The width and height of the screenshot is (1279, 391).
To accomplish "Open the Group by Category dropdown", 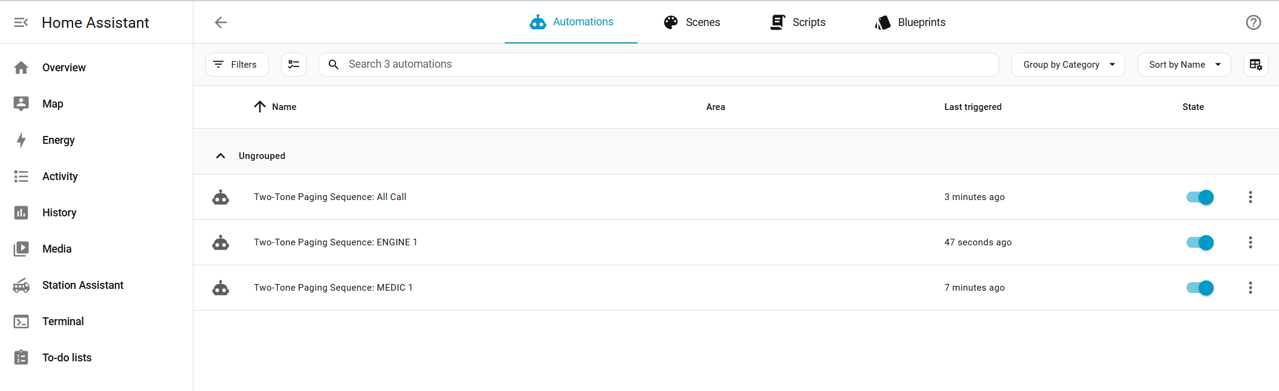I will (1067, 65).
